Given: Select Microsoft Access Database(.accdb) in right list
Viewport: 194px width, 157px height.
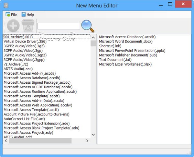Looking at the screenshot, I should point(127,37).
